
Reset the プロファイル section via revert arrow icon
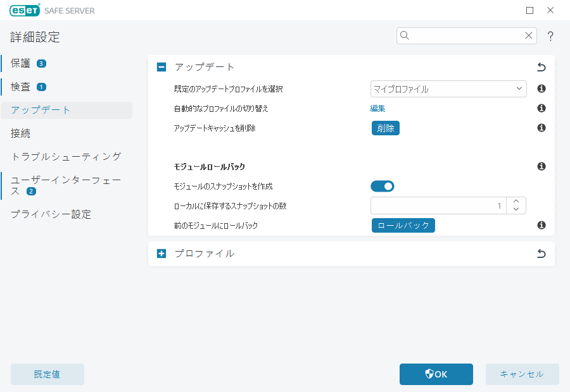point(541,253)
